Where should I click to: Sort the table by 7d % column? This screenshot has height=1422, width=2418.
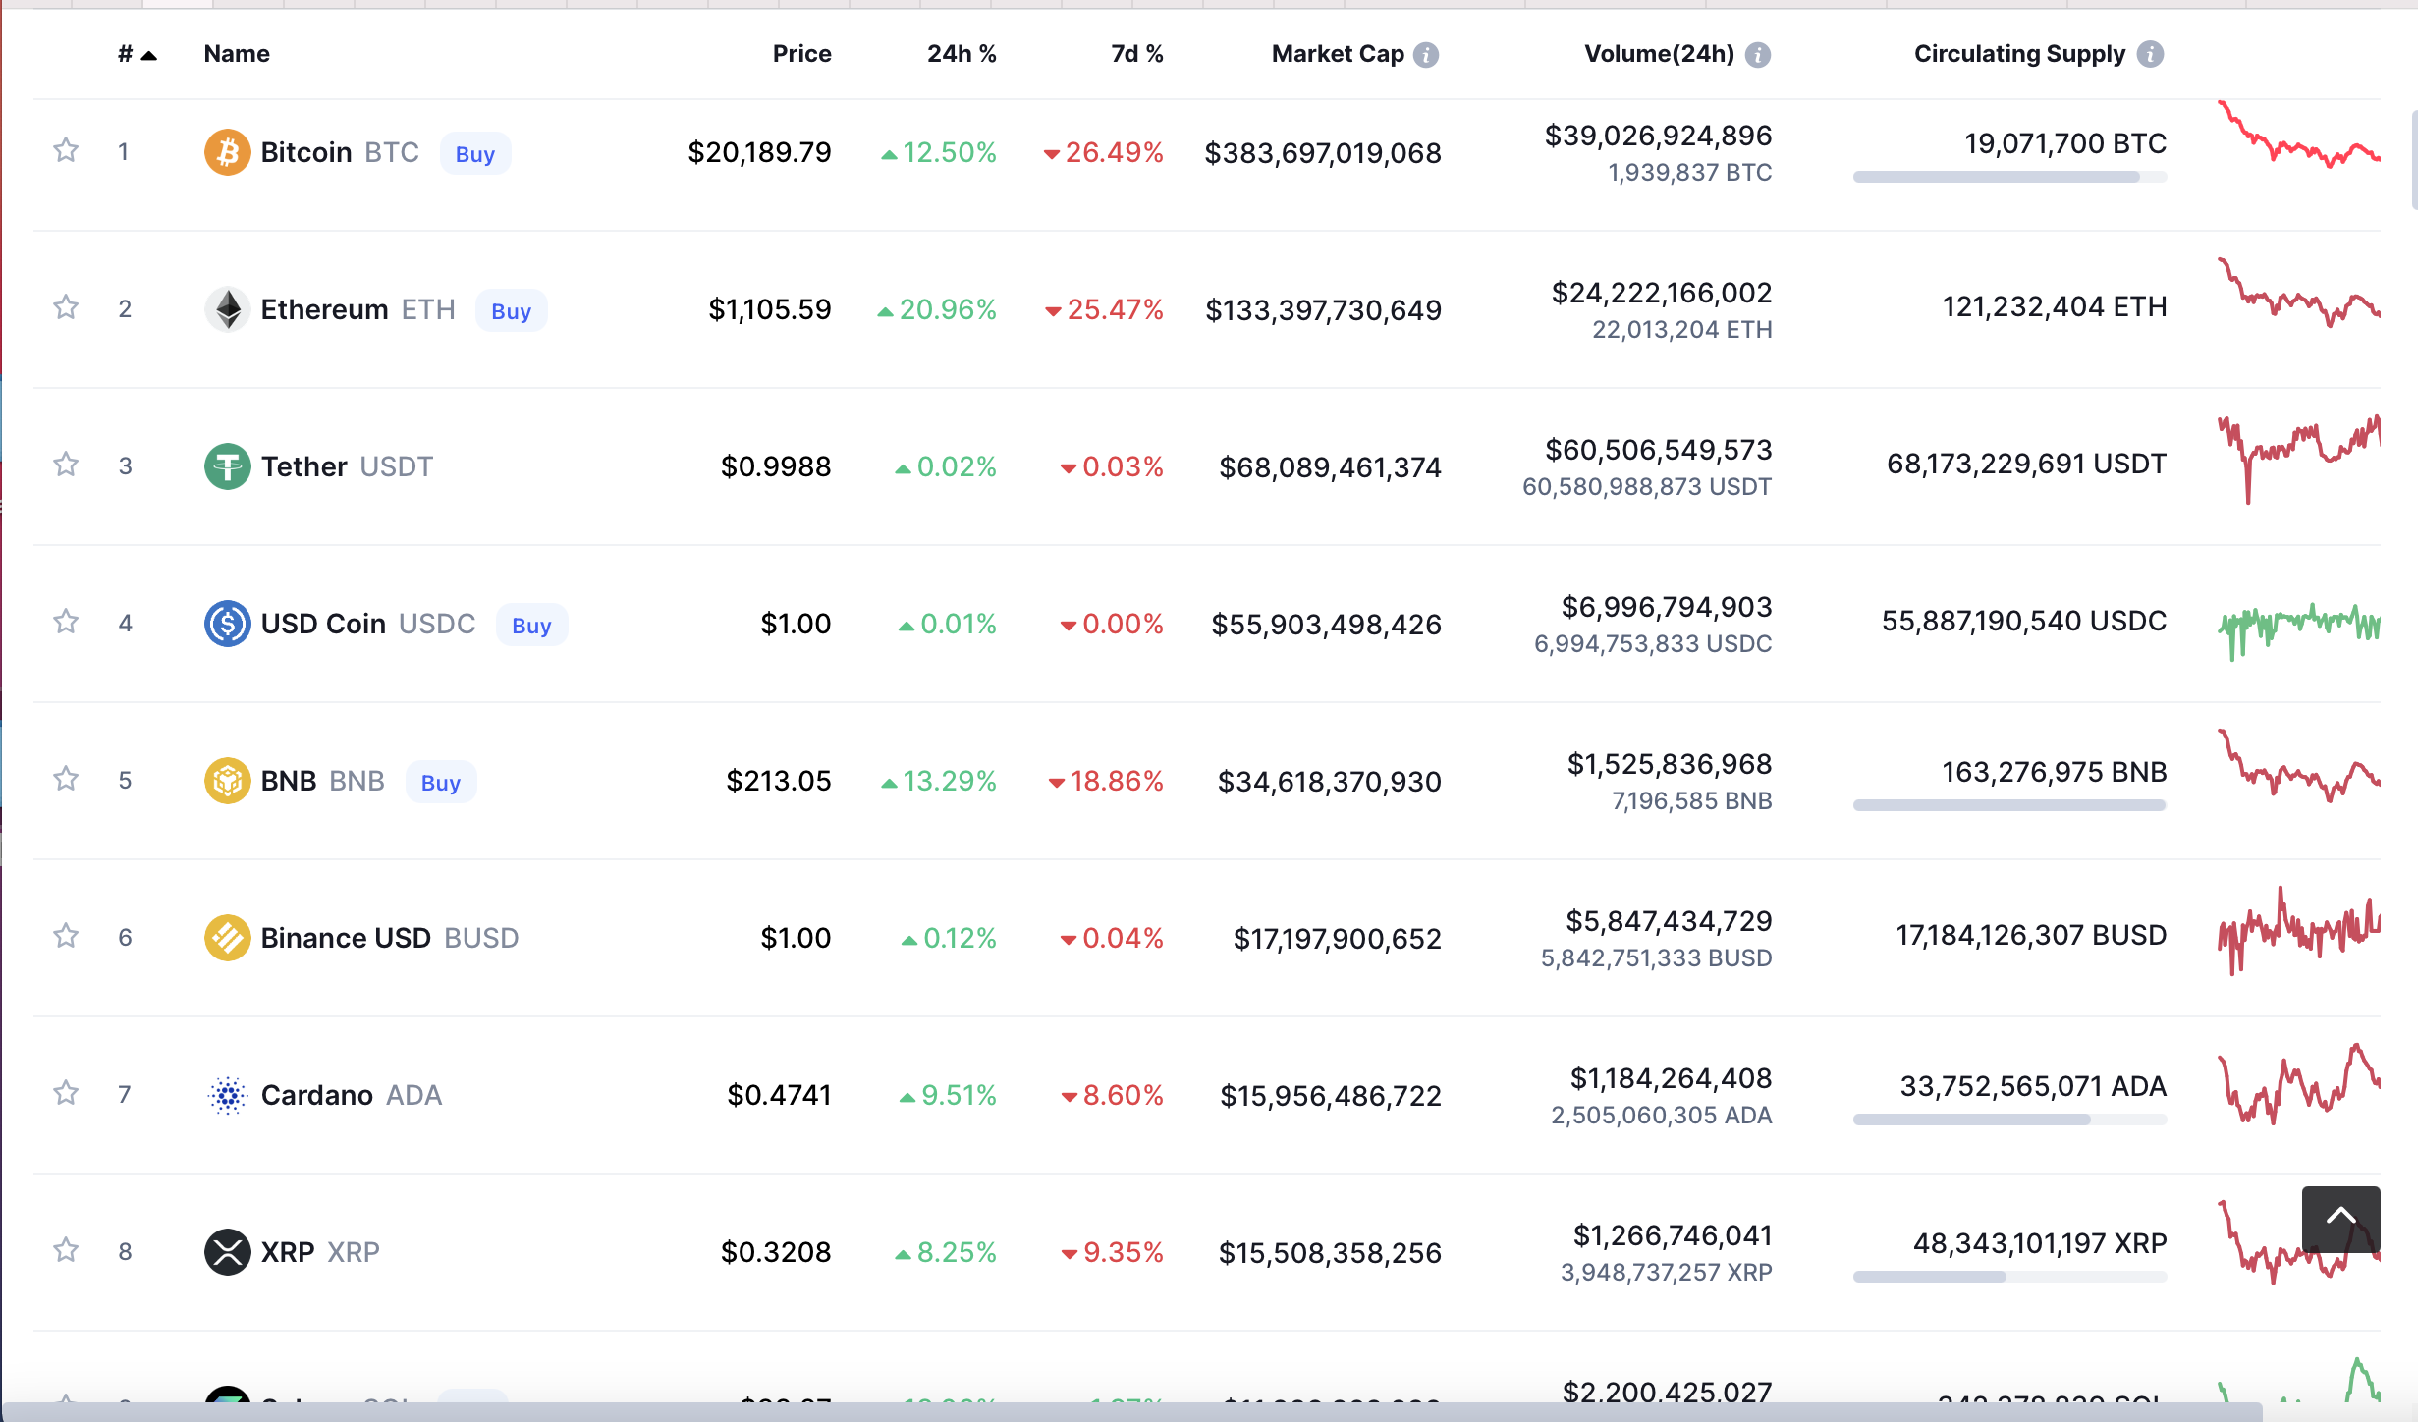[1136, 54]
